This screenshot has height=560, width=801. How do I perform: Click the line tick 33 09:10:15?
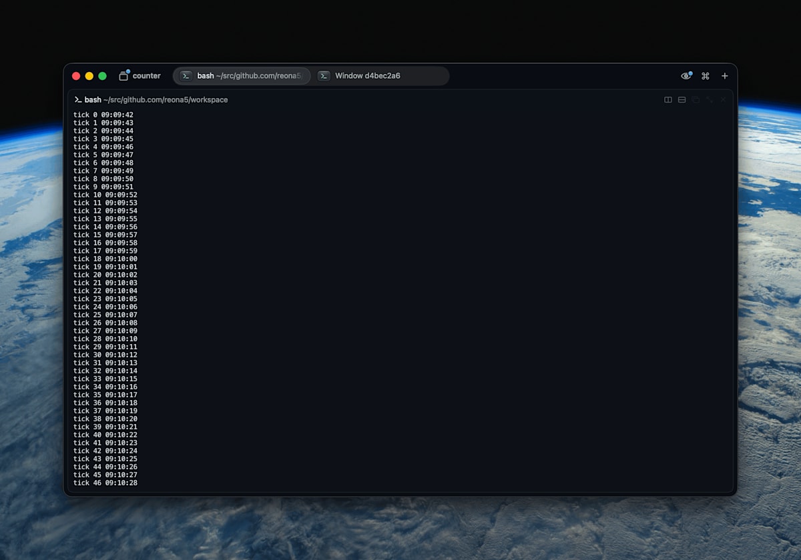(105, 379)
